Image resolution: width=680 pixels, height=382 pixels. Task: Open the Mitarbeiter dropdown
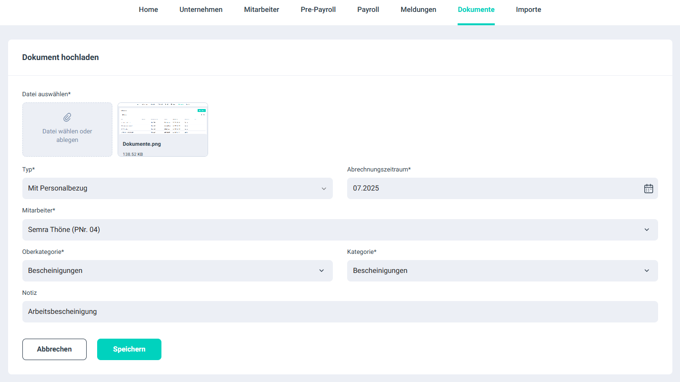click(340, 230)
